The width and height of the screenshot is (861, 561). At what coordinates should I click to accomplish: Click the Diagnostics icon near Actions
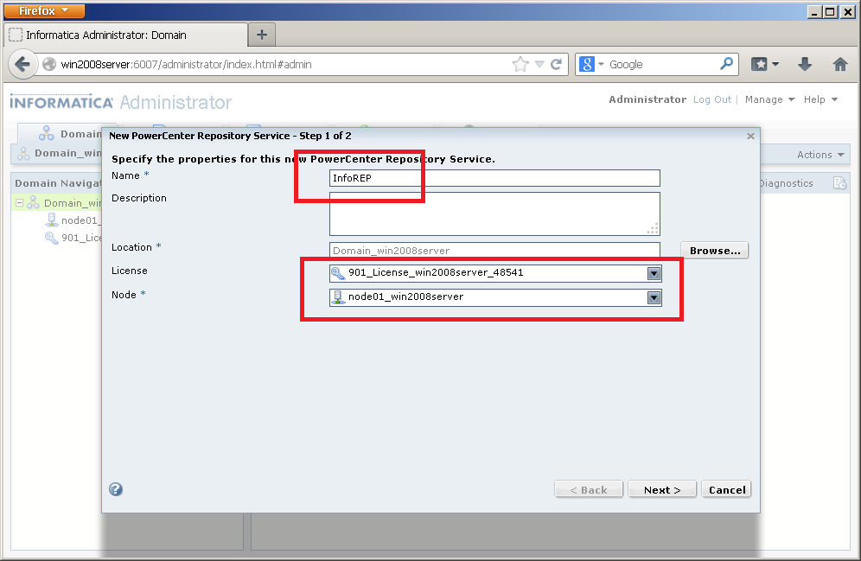coord(839,183)
